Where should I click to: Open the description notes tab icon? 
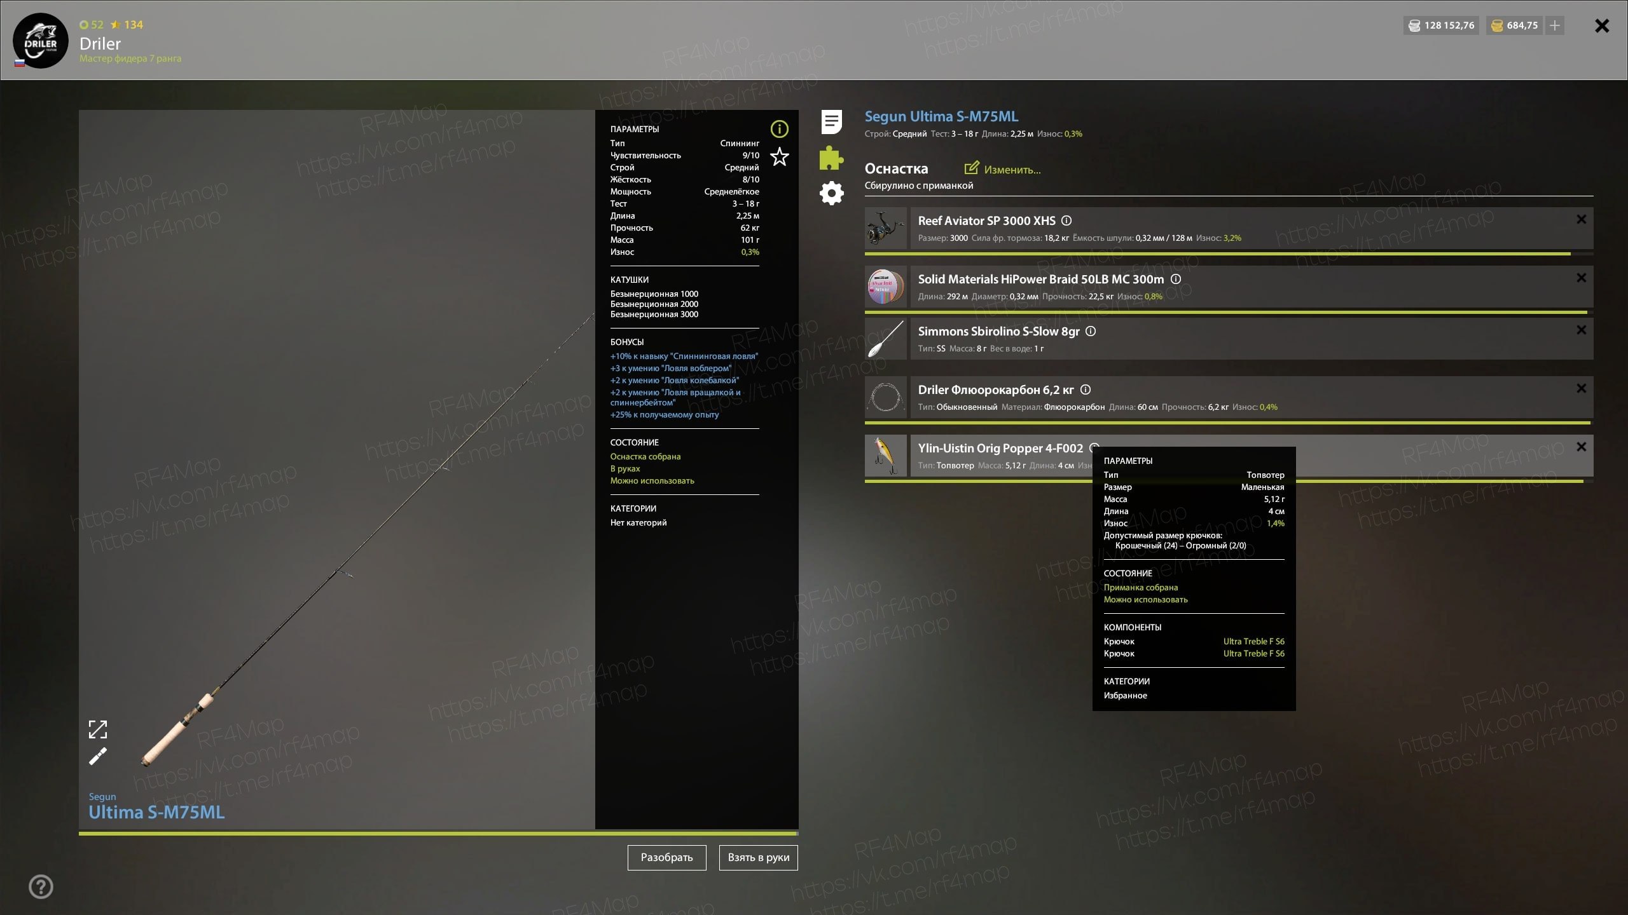831,121
